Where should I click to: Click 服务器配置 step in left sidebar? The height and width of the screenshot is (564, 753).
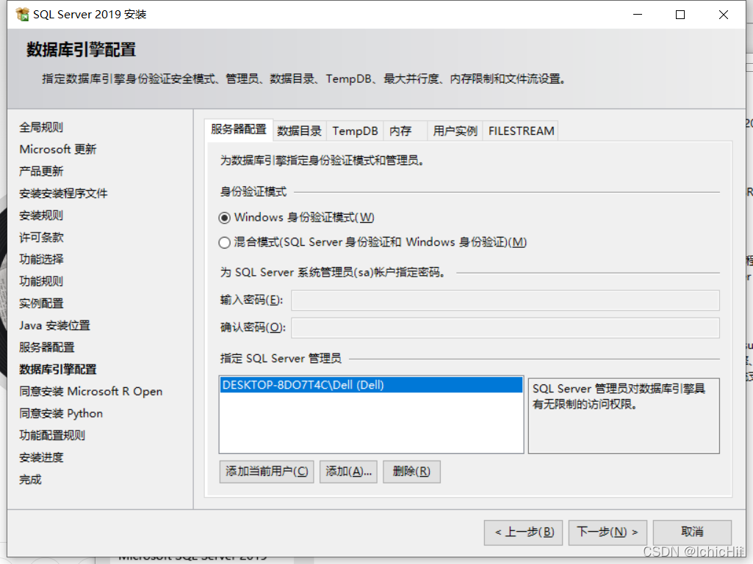click(x=47, y=348)
